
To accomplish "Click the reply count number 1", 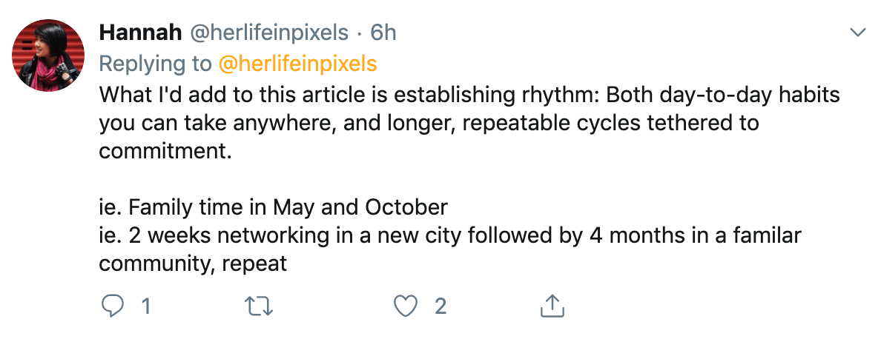I will pyautogui.click(x=145, y=306).
